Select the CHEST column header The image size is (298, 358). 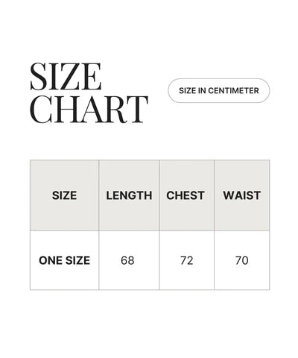[186, 195]
